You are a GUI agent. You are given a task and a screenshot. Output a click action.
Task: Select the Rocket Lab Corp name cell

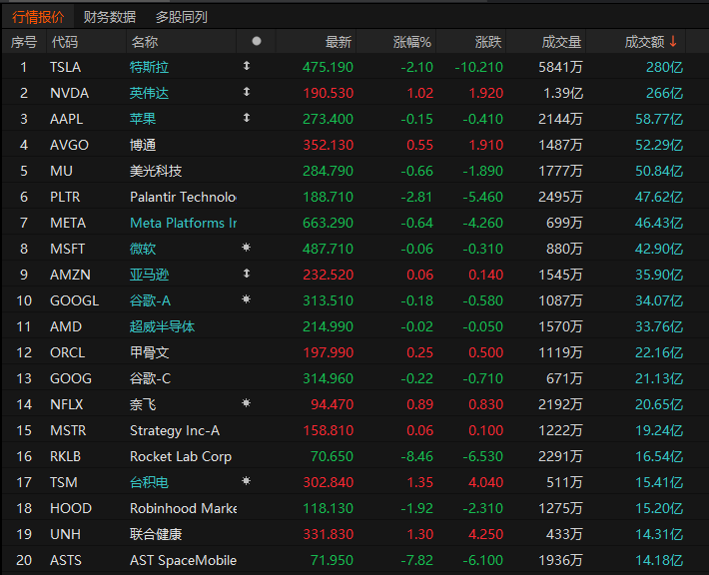[181, 456]
